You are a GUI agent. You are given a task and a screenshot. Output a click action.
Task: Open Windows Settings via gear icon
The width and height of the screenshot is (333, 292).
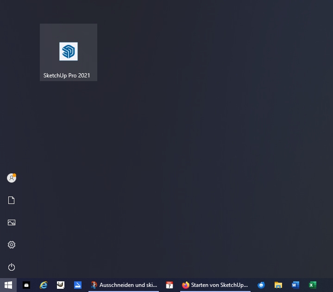12,245
